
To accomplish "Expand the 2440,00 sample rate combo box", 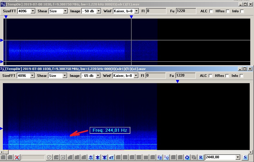I will 238,157.
